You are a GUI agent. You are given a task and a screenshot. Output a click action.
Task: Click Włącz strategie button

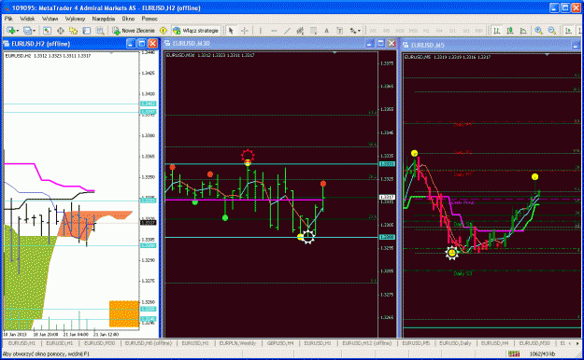(x=196, y=31)
